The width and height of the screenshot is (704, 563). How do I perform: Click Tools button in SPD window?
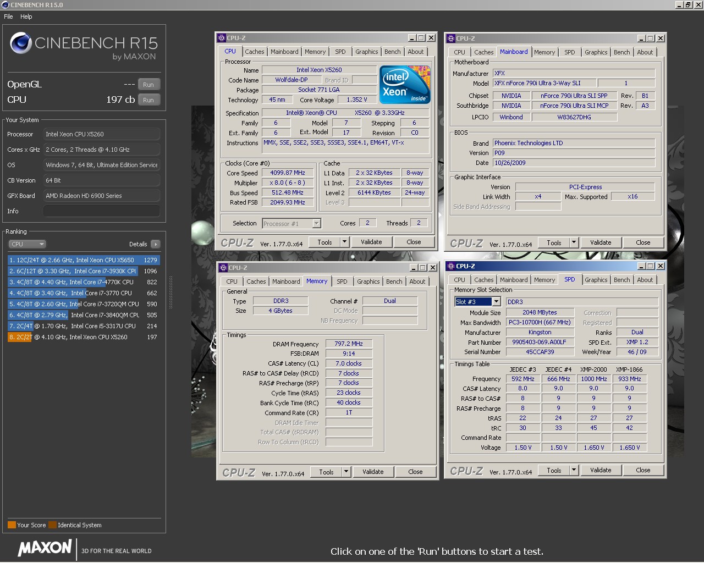tap(554, 470)
